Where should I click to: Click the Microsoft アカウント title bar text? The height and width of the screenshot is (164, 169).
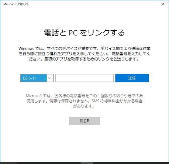click(16, 4)
